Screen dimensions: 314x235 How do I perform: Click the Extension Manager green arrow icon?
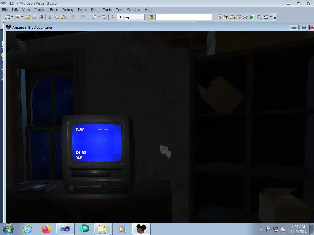point(252,17)
